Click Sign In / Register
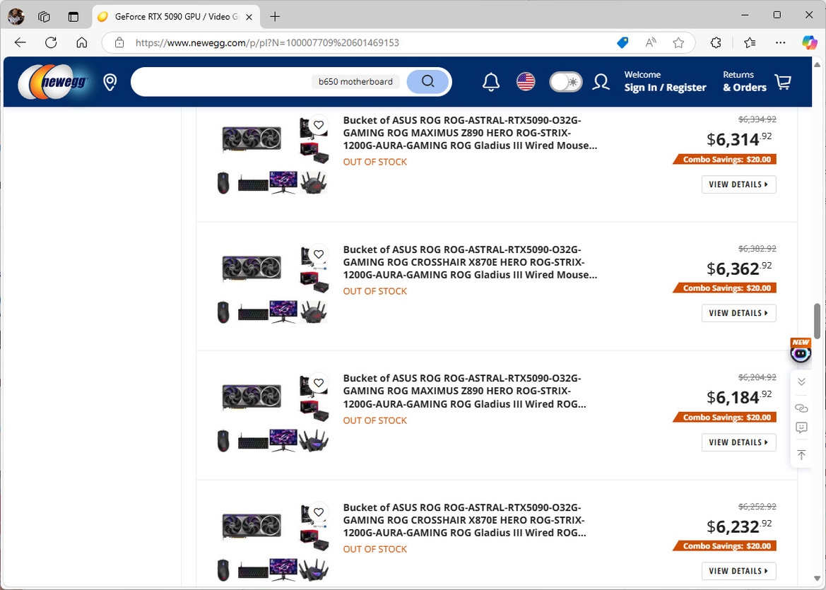This screenshot has width=826, height=590. [665, 88]
